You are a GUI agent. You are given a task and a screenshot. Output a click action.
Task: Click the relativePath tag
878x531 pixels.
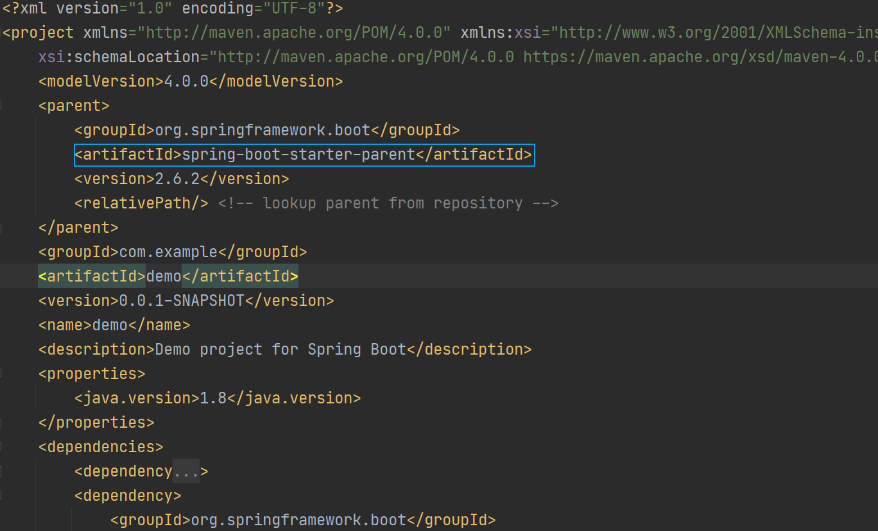coord(142,203)
